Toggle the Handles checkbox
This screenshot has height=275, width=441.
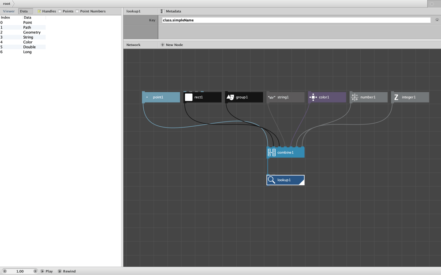pyautogui.click(x=39, y=11)
